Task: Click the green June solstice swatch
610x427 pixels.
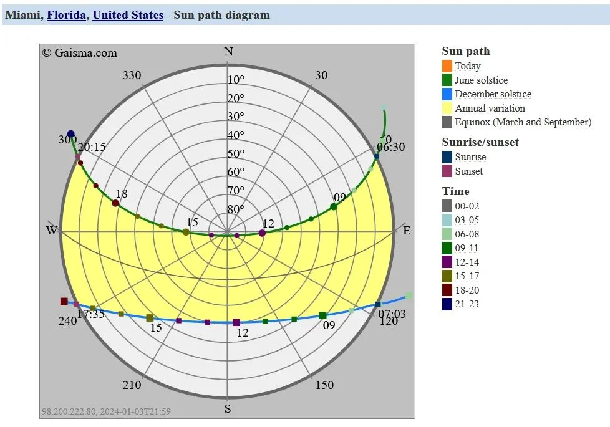Action: [447, 80]
